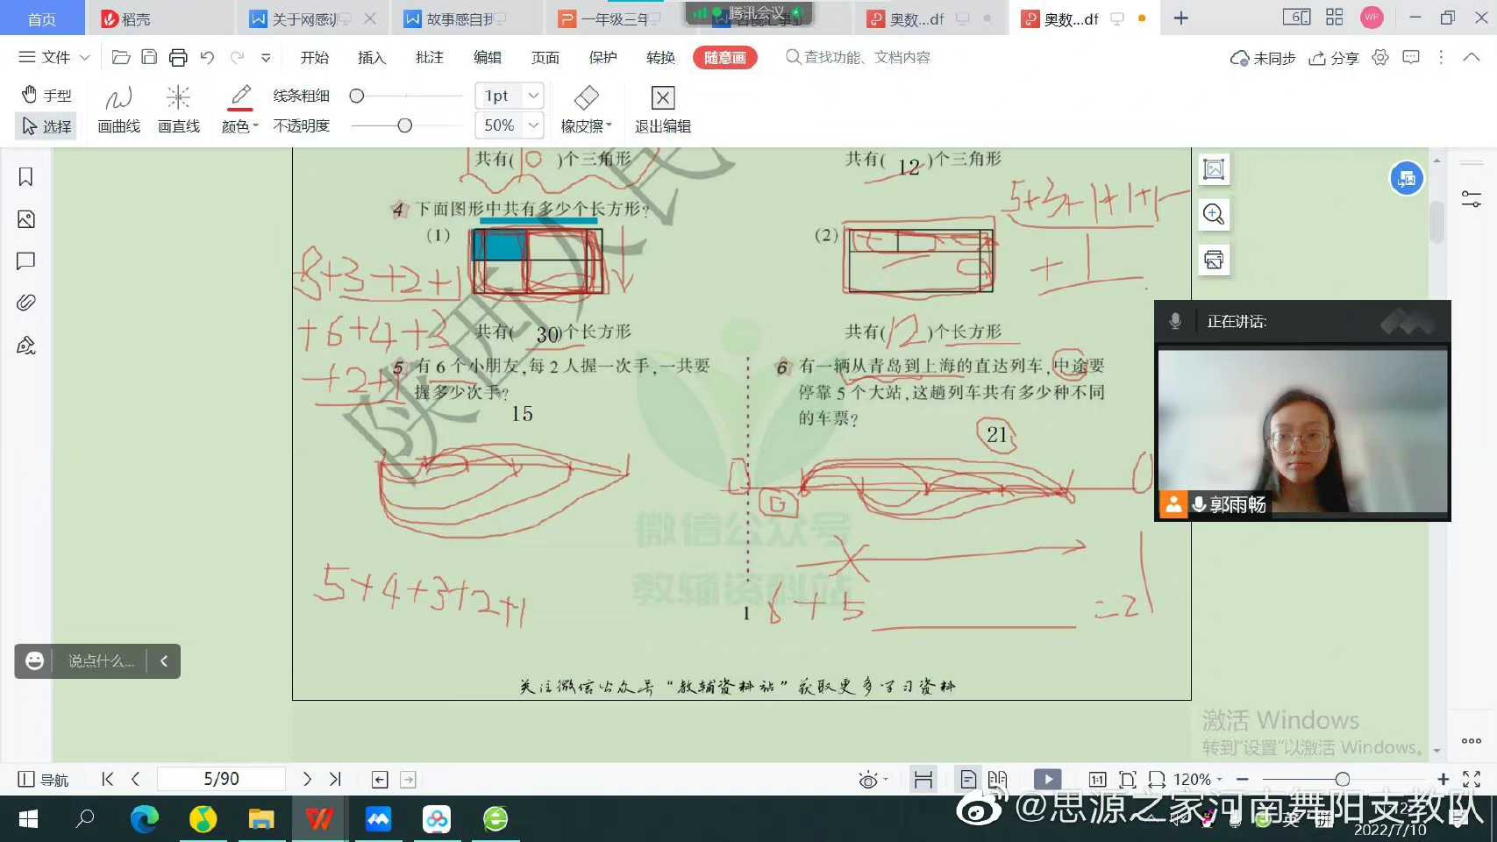Click the Open folder icon
This screenshot has height=842, width=1497.
pyautogui.click(x=121, y=58)
